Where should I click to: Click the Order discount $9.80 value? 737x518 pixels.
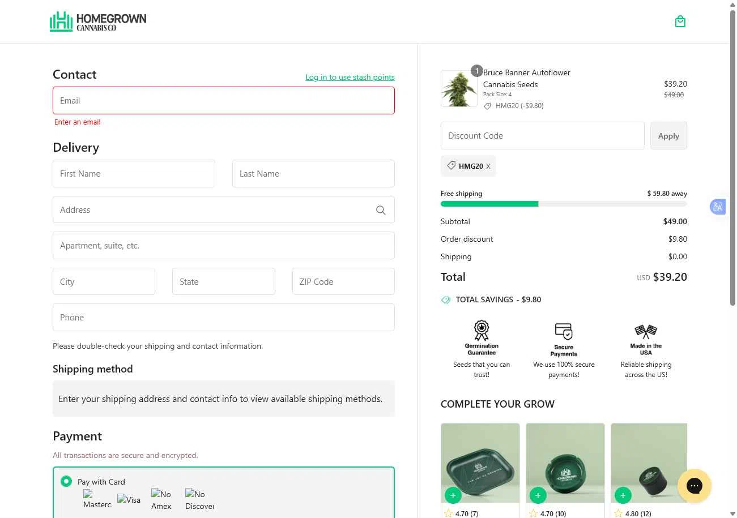pos(678,239)
